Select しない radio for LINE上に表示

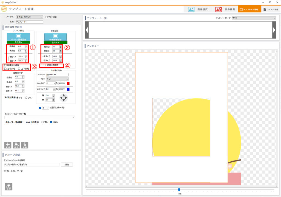(x=51, y=122)
